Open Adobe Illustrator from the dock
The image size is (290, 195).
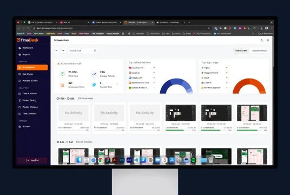point(115,160)
